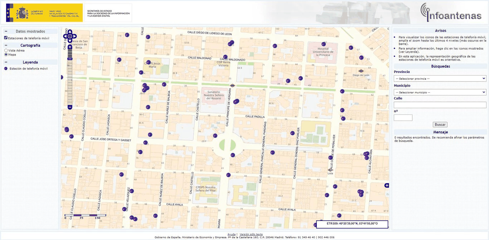This screenshot has height=240, width=489.
Task: Click the Diego de León metro icon
Action: tap(361, 71)
